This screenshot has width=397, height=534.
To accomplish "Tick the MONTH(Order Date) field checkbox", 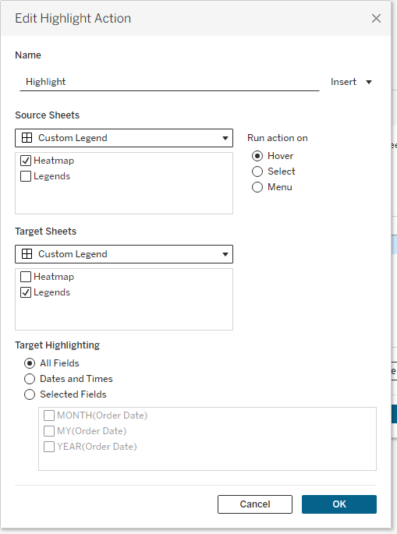I will [49, 416].
